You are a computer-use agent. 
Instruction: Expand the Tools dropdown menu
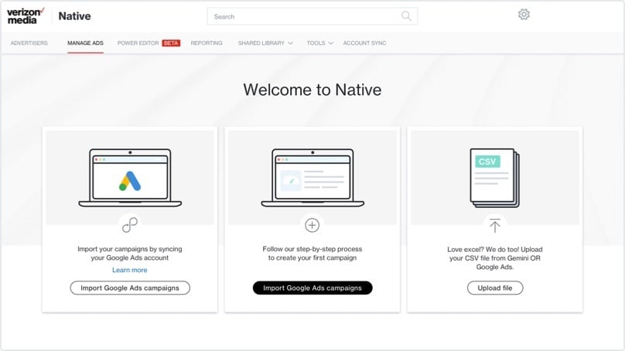[319, 43]
